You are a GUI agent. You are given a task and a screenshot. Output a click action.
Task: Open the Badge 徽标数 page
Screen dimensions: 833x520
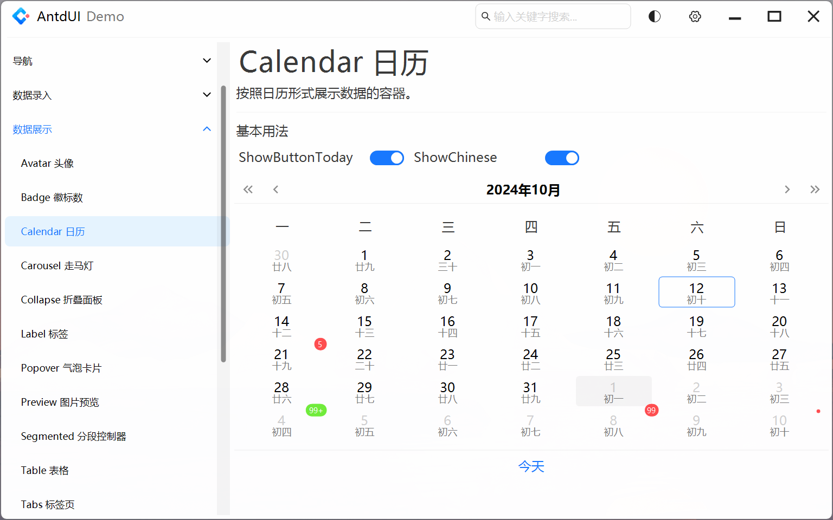coord(52,197)
